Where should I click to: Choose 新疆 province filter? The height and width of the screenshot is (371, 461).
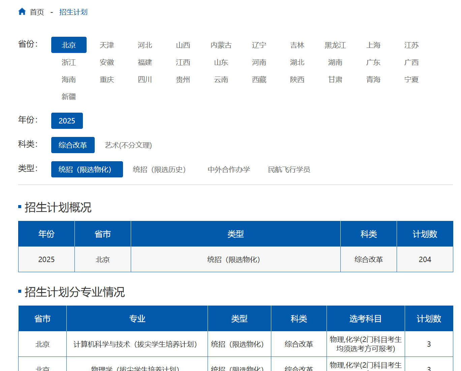tap(69, 97)
